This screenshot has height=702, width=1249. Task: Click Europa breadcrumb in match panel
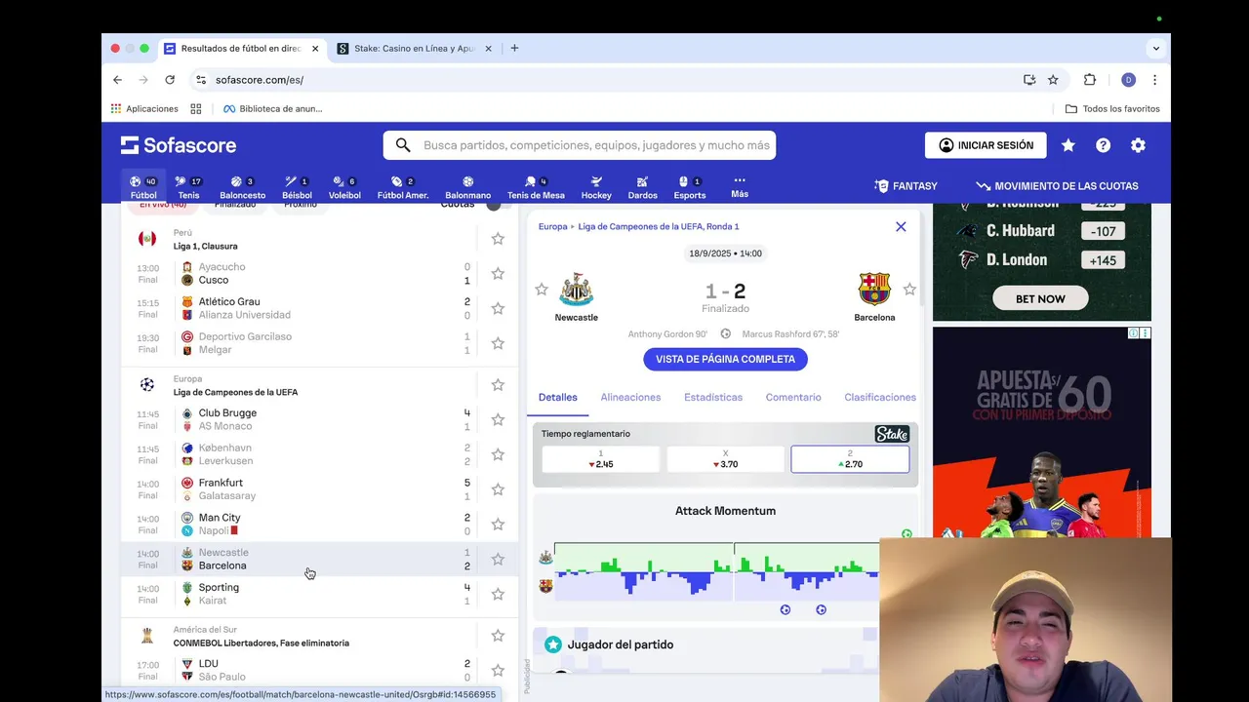click(552, 226)
